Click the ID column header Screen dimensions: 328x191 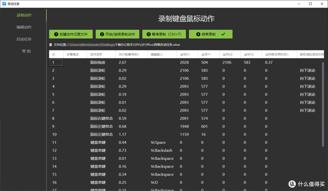pyautogui.click(x=56, y=55)
